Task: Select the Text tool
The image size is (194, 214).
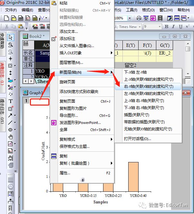Action: click(x=11, y=101)
